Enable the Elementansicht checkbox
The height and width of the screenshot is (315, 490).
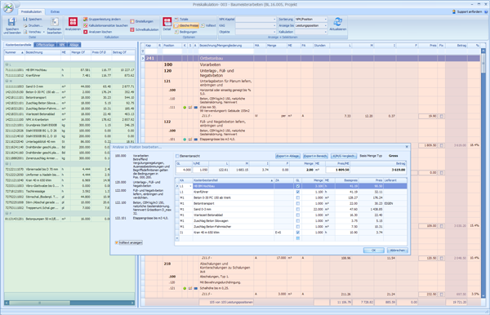click(177, 156)
